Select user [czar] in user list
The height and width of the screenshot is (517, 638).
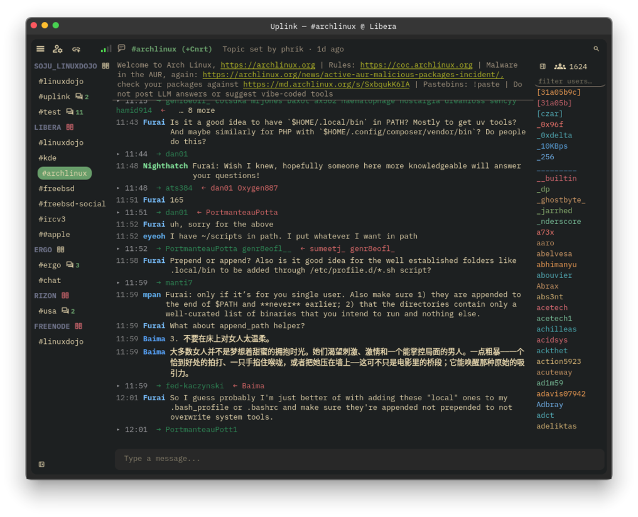[x=549, y=114]
